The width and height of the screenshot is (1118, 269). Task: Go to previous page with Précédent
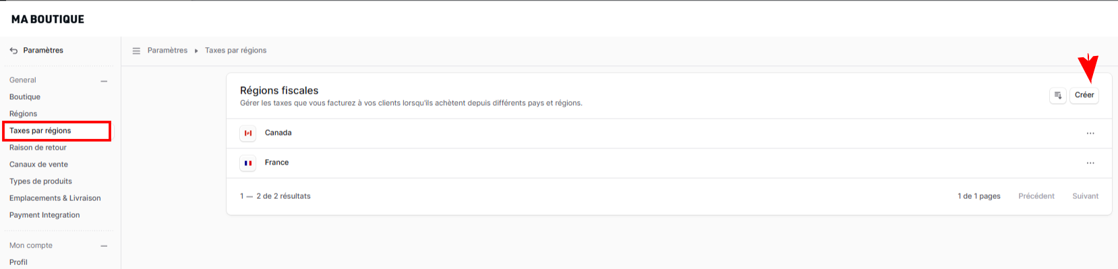tap(1036, 196)
